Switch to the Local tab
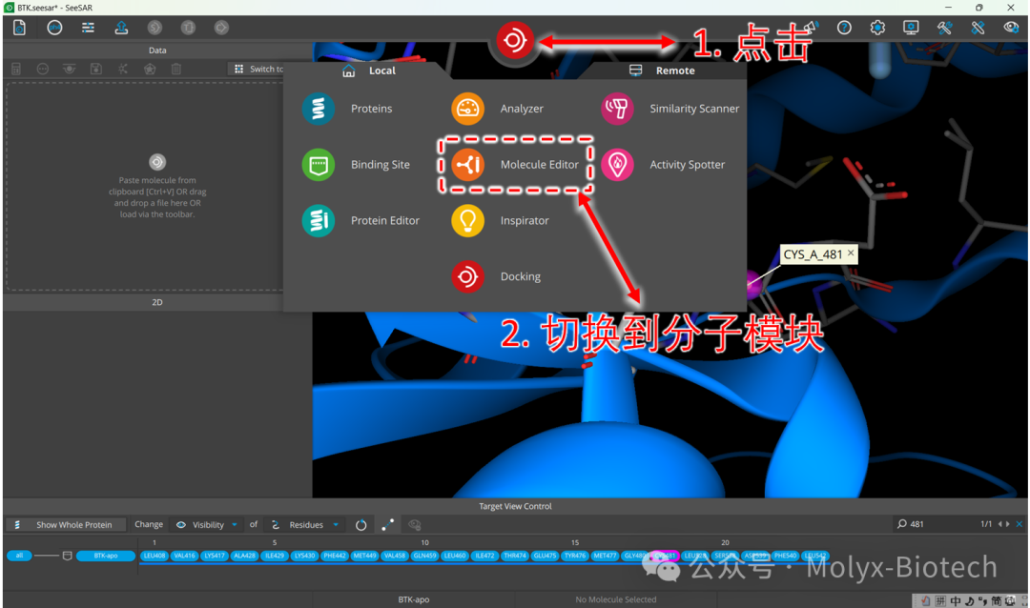1030x608 pixels. [369, 71]
